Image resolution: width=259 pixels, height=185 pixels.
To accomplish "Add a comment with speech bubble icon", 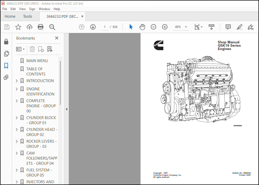I will (x=228, y=27).
